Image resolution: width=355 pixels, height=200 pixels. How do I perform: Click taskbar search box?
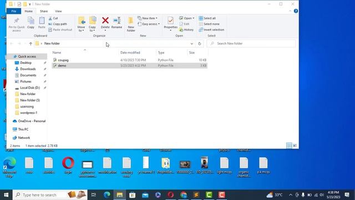tap(50, 195)
